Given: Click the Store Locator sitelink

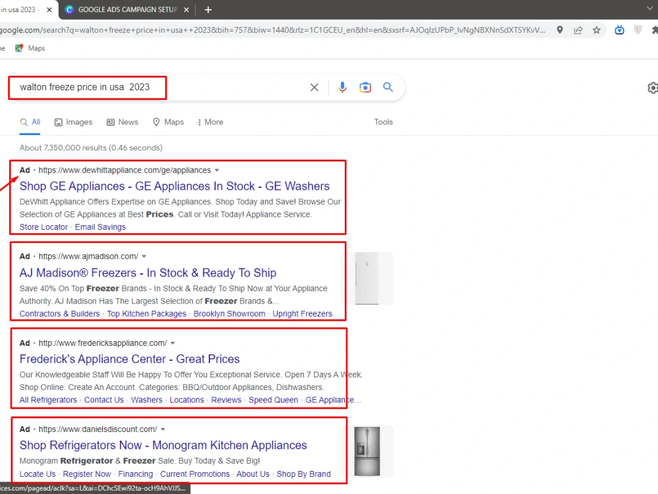Looking at the screenshot, I should click(x=43, y=227).
